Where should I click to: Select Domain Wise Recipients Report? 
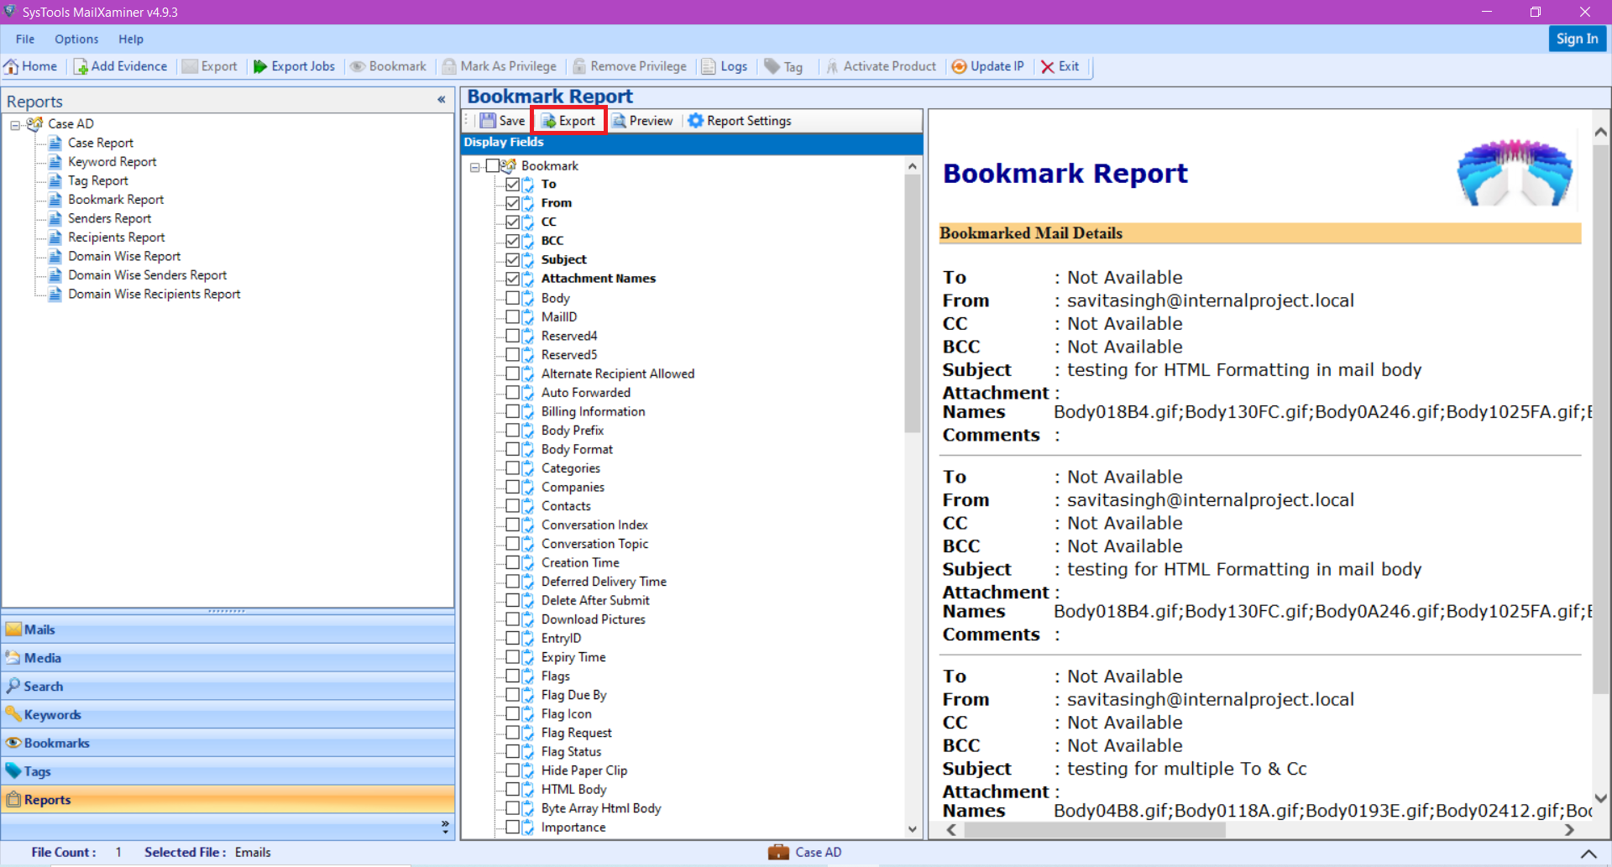pos(154,294)
